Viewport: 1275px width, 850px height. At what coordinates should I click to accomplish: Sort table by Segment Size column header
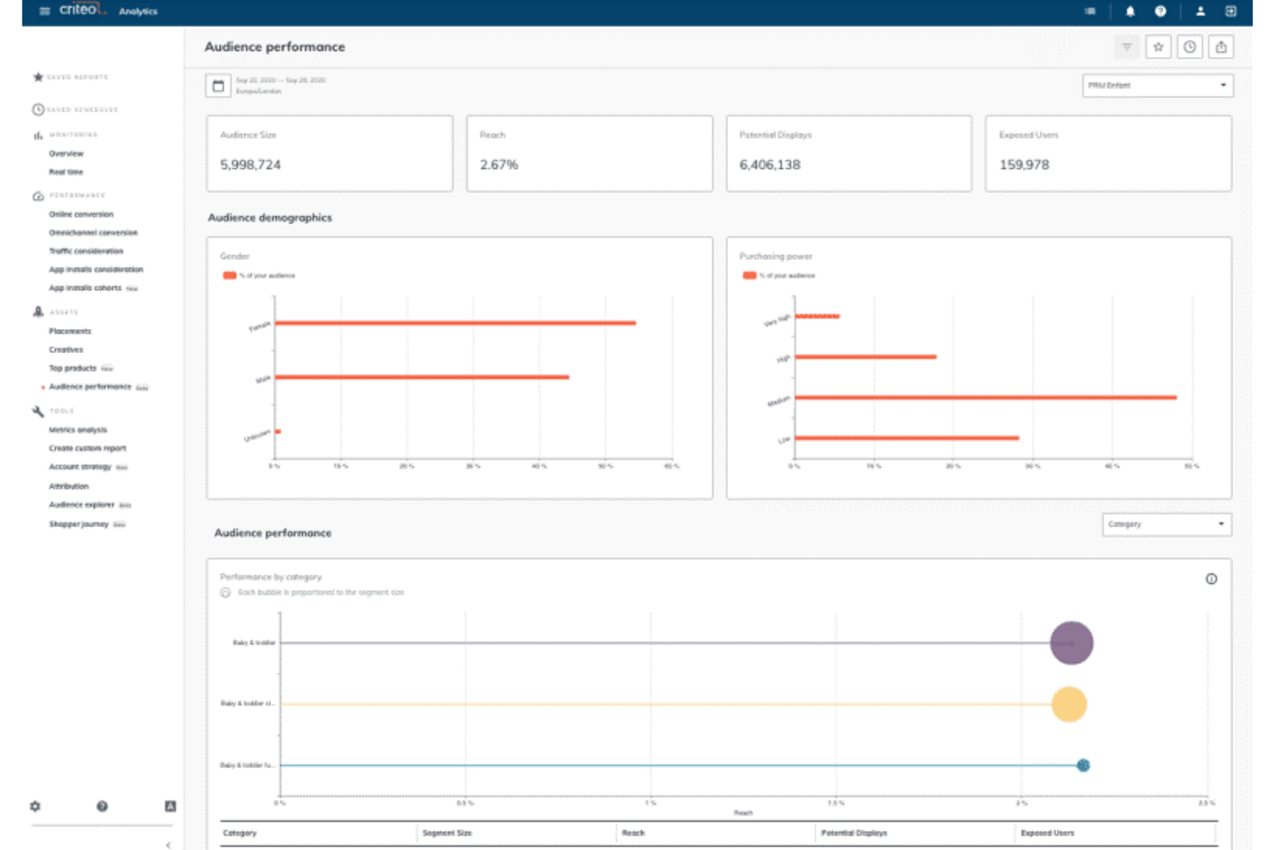[447, 834]
